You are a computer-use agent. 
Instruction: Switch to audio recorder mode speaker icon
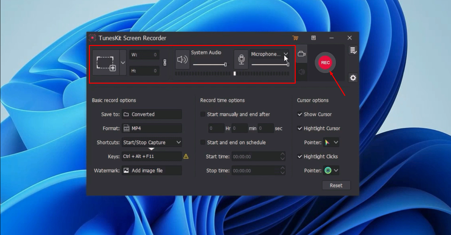[301, 72]
